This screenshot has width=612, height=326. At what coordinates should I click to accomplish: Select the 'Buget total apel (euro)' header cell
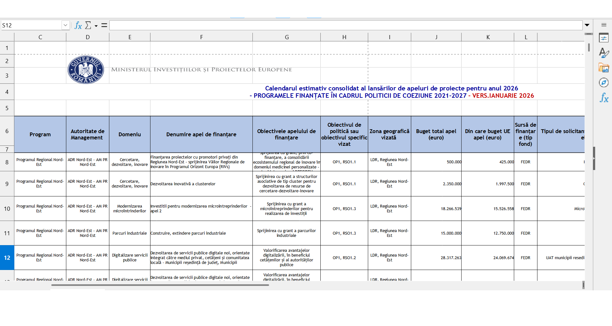click(x=436, y=134)
